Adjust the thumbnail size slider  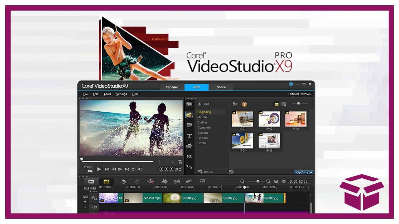click(x=299, y=104)
